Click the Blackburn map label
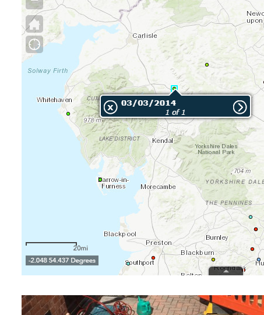 (198, 253)
